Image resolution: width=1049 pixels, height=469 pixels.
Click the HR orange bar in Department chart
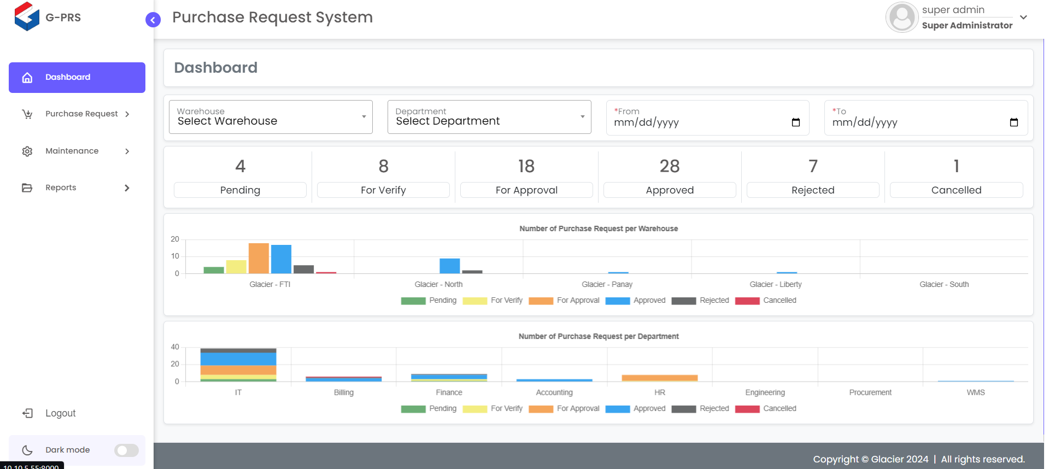[660, 378]
